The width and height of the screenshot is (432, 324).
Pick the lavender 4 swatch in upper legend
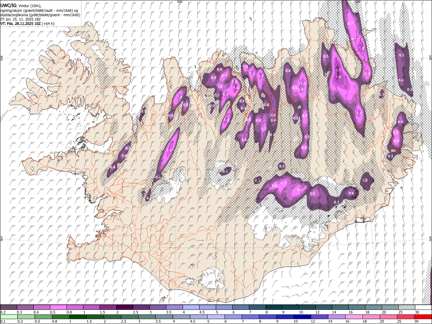click(x=191, y=307)
